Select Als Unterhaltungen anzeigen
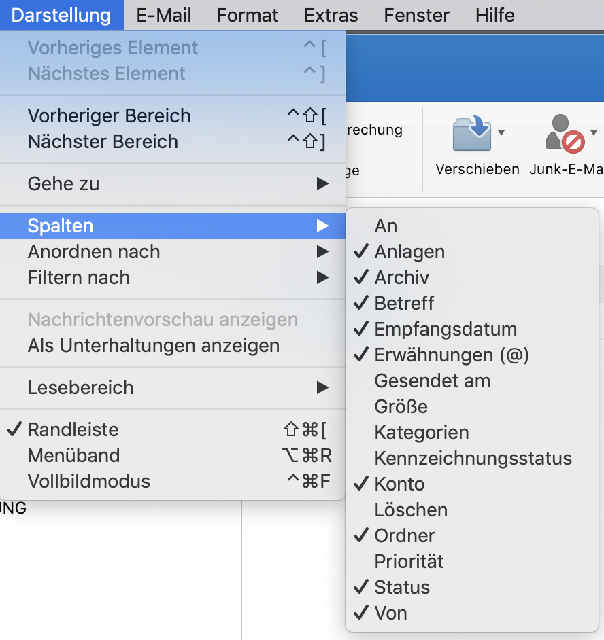Screen dimensions: 604x640 coord(173,345)
